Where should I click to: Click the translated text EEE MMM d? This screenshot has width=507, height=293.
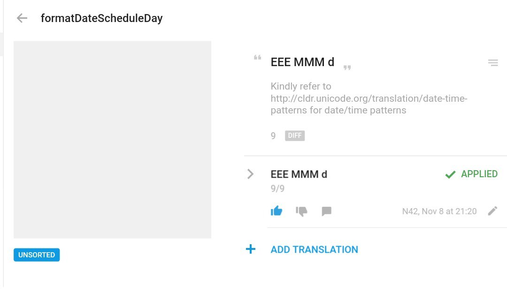(x=299, y=174)
